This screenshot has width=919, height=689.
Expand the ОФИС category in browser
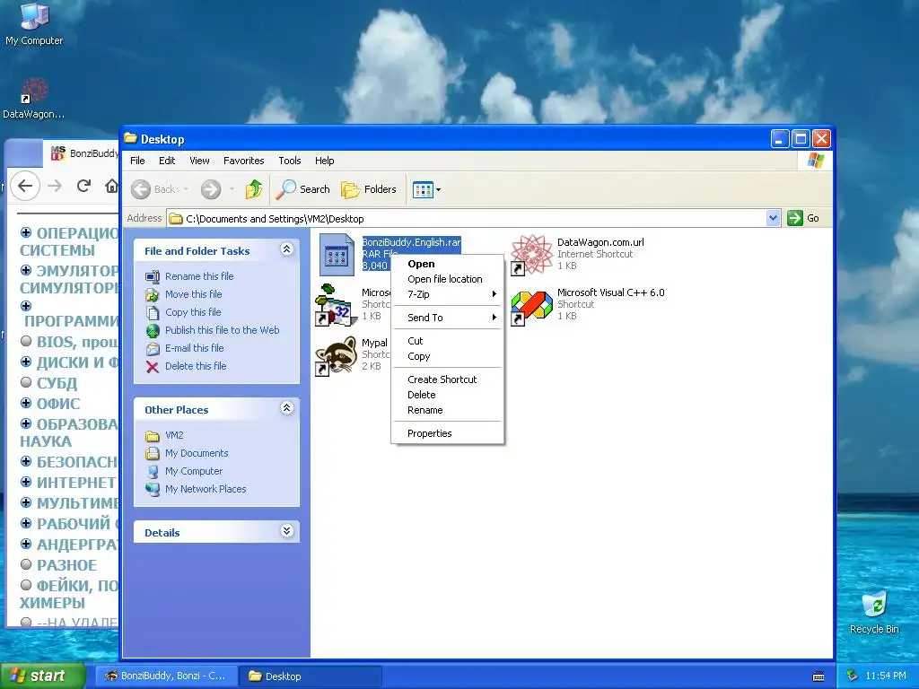click(26, 403)
